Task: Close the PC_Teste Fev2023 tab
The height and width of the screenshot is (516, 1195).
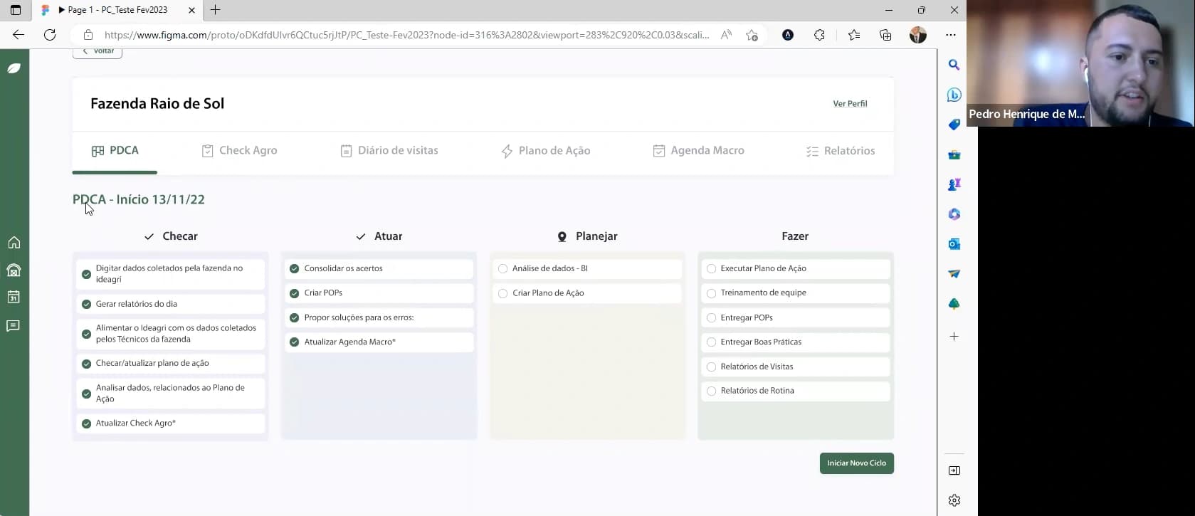Action: 191,10
